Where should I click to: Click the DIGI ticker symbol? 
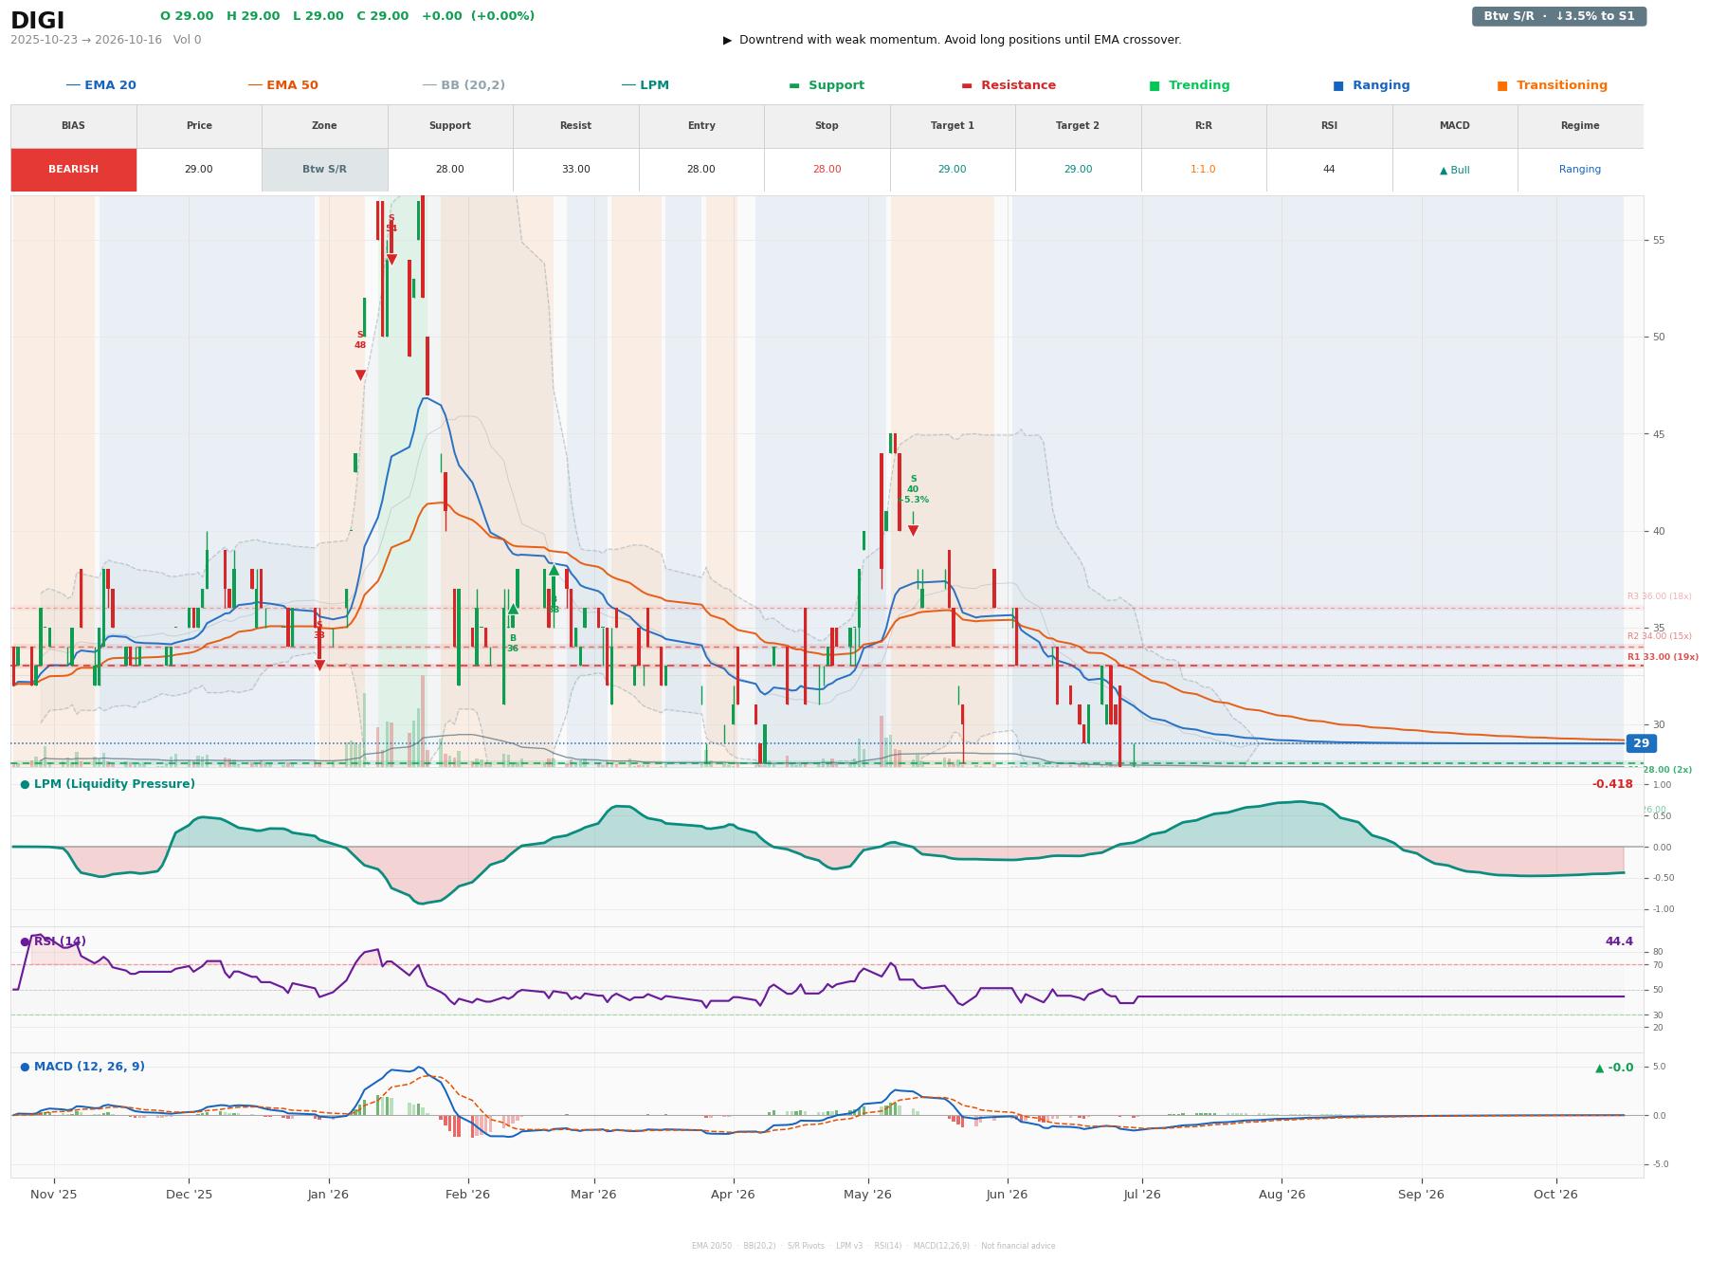click(38, 21)
